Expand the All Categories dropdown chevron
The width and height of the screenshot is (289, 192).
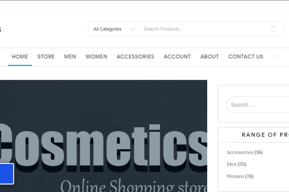(132, 29)
